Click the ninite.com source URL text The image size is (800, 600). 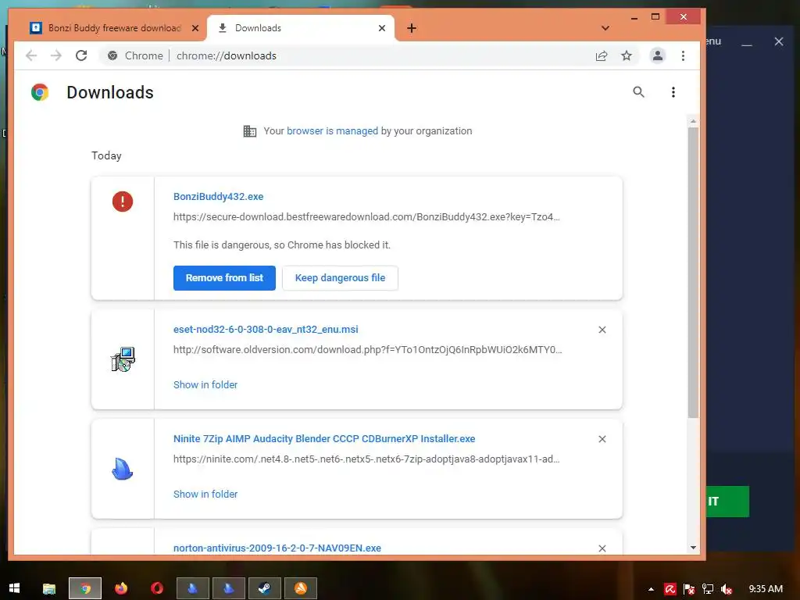pyautogui.click(x=366, y=459)
